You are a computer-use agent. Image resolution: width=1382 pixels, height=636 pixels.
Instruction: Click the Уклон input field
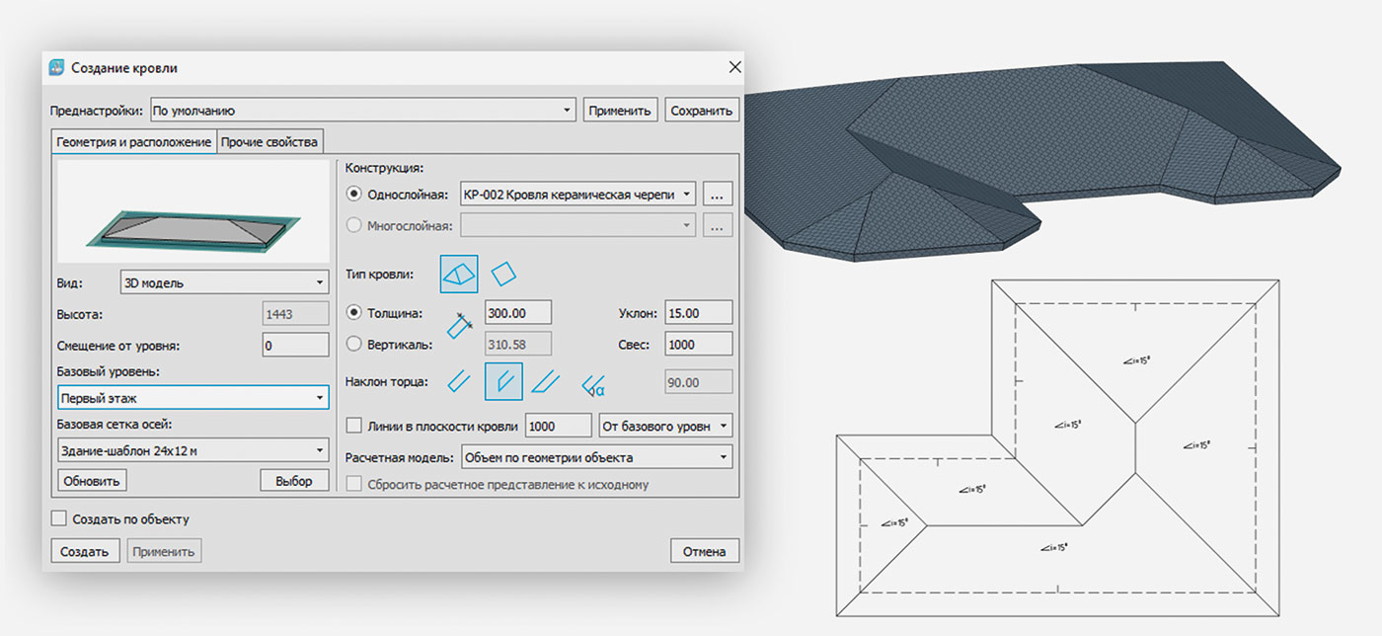click(698, 313)
